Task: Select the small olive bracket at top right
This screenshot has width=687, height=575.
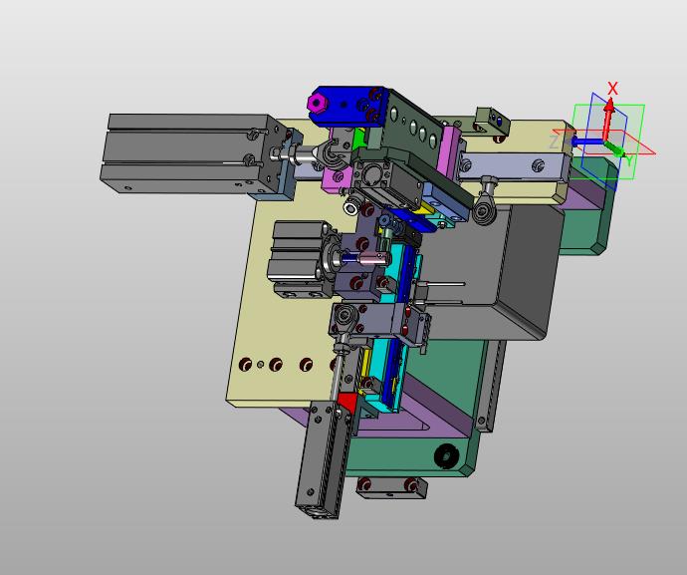Action: tap(491, 121)
